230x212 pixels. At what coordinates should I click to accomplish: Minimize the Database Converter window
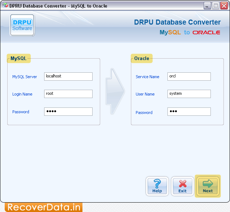(x=207, y=6)
